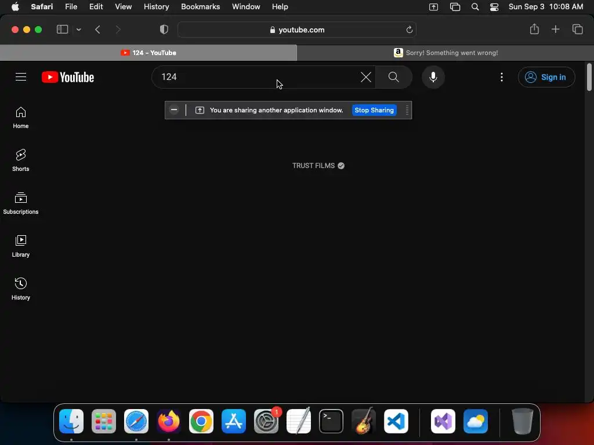
Task: Click the Sign in button
Action: pyautogui.click(x=546, y=77)
